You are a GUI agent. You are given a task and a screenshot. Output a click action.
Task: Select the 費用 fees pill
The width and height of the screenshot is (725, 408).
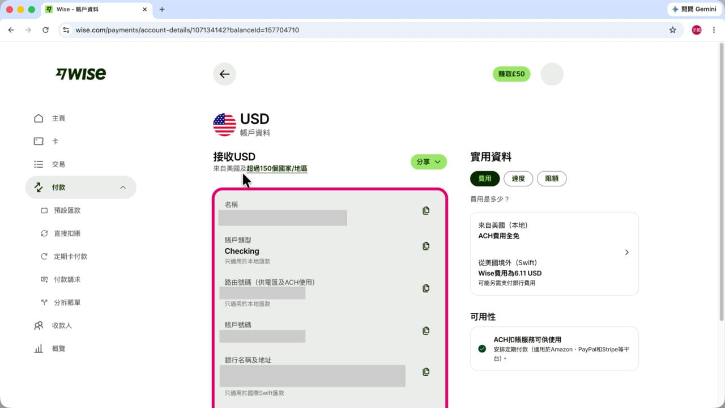(x=485, y=178)
